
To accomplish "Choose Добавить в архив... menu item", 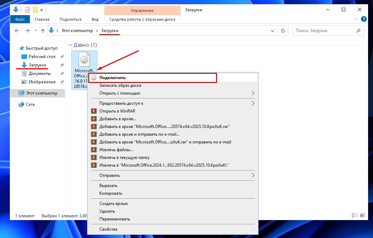I will 173,119.
